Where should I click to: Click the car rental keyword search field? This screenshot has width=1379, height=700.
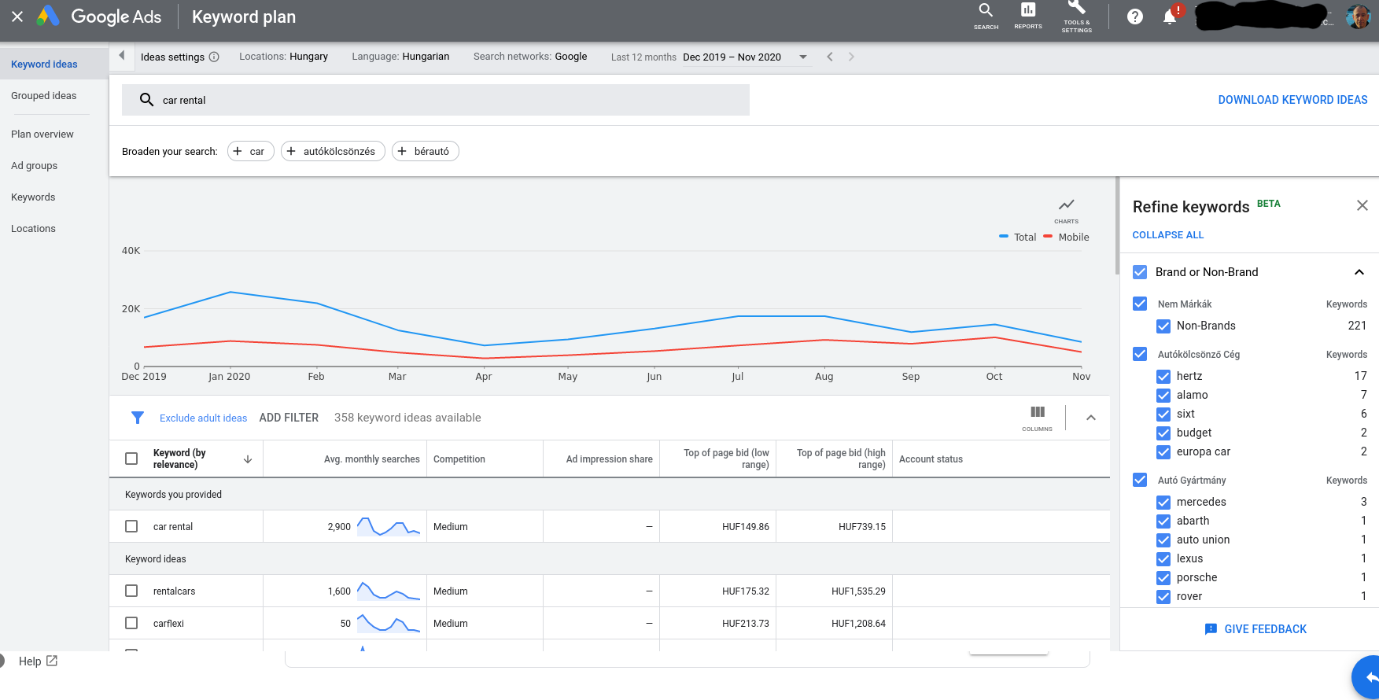435,100
